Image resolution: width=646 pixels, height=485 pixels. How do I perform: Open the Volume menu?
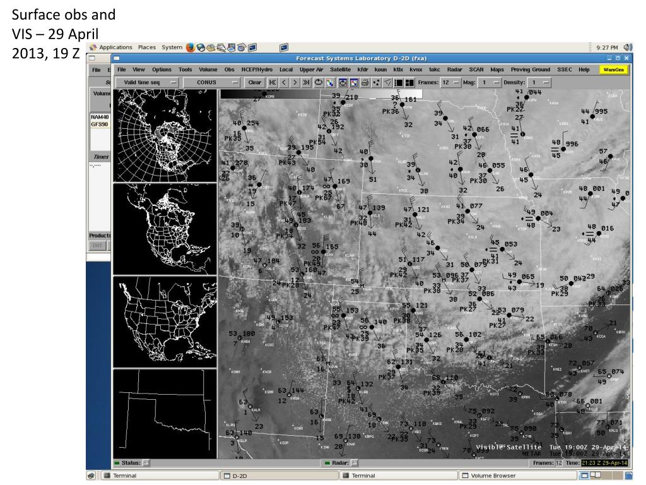coord(208,69)
